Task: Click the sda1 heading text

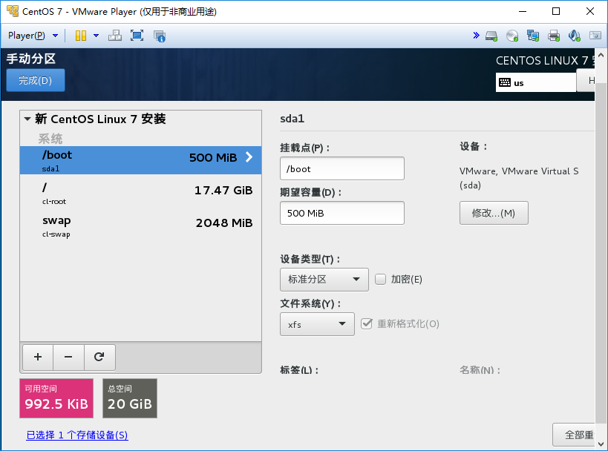Action: click(x=292, y=119)
